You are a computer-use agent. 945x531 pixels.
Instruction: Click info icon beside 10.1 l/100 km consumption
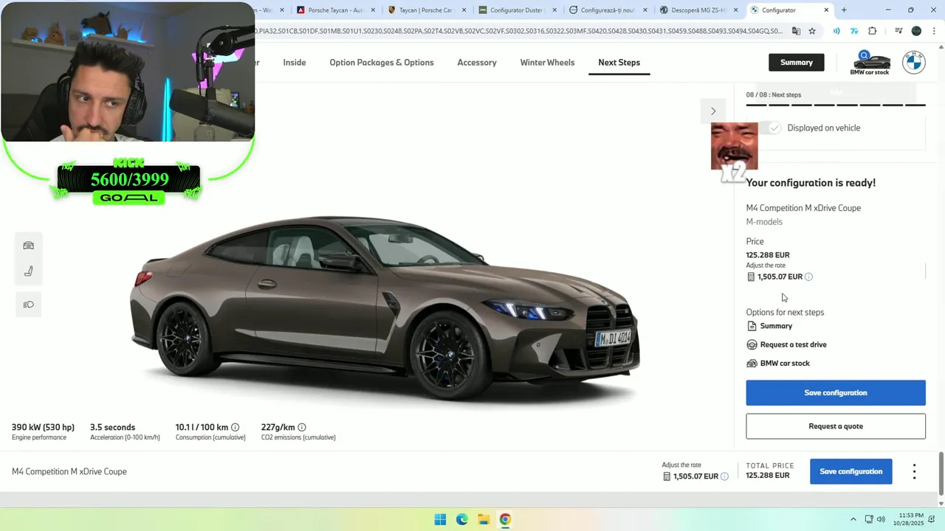235,427
